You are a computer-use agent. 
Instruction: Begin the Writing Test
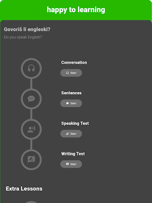(71, 164)
